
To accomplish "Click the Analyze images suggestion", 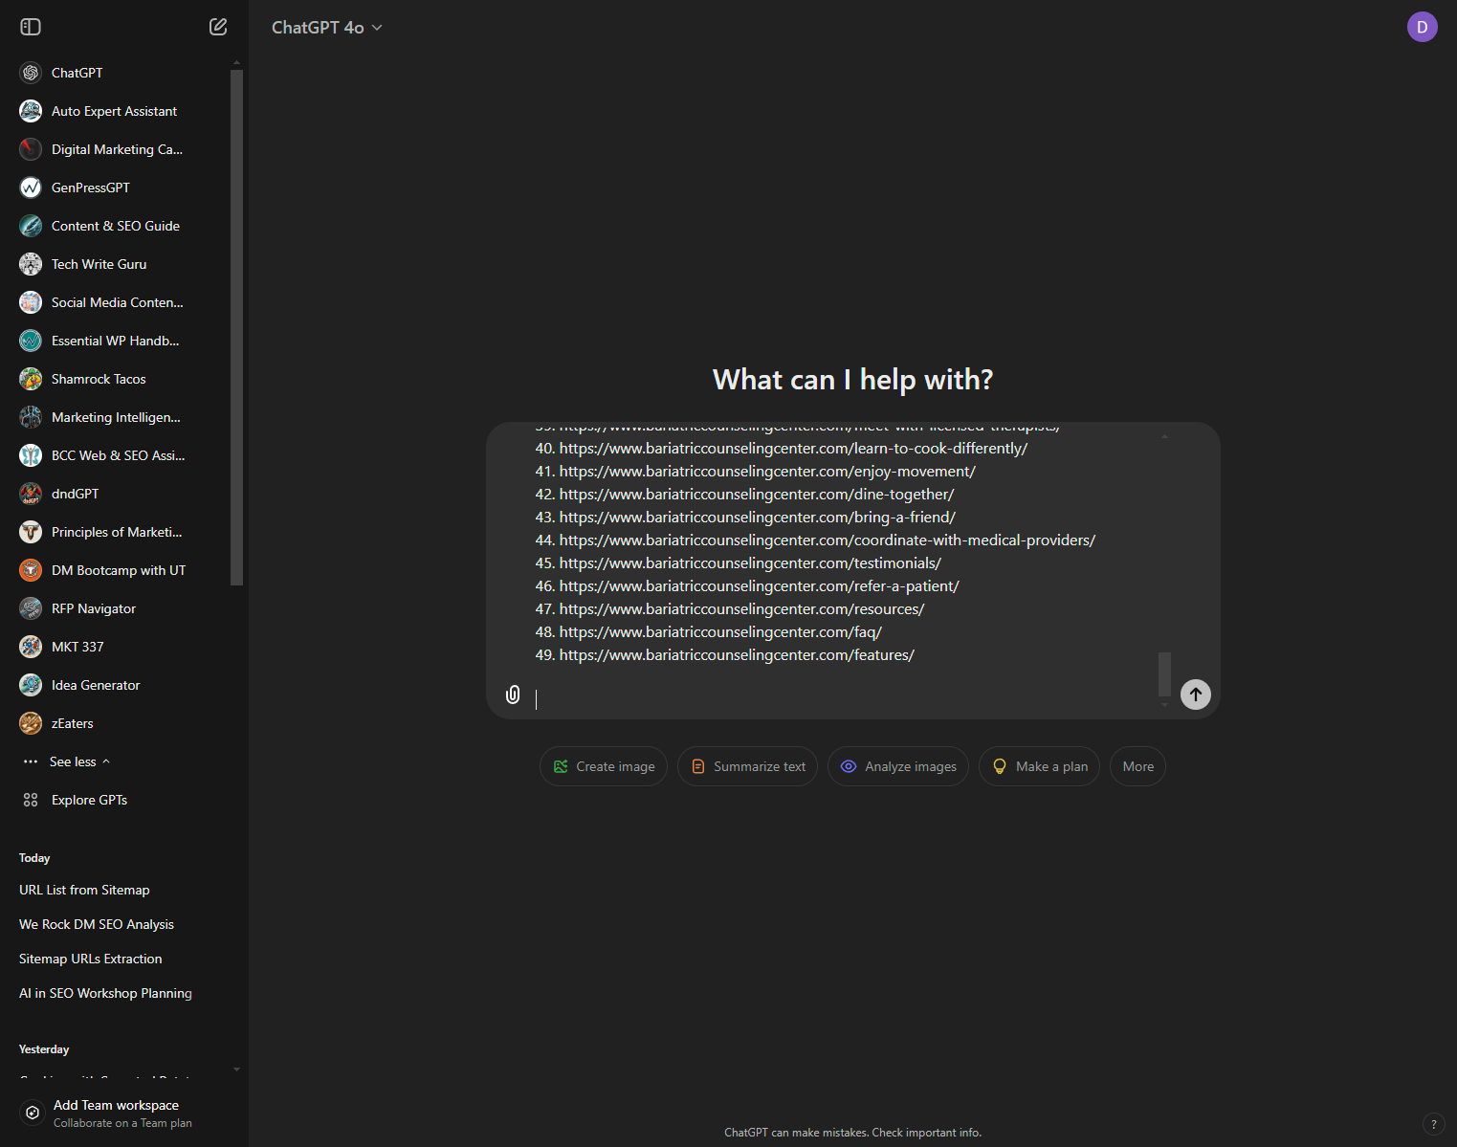I will [x=898, y=766].
